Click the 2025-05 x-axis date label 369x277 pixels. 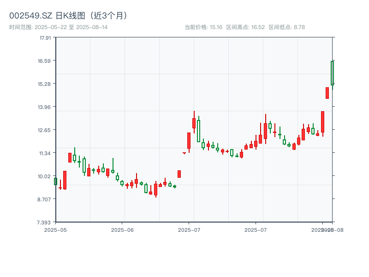55,229
